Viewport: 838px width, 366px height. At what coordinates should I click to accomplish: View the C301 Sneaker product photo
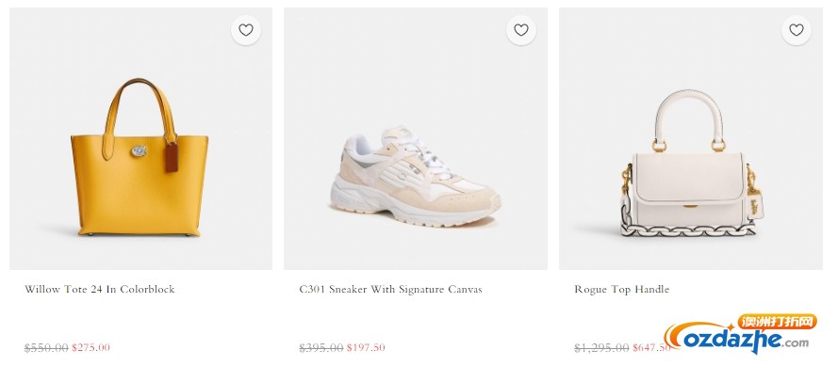tap(416, 138)
